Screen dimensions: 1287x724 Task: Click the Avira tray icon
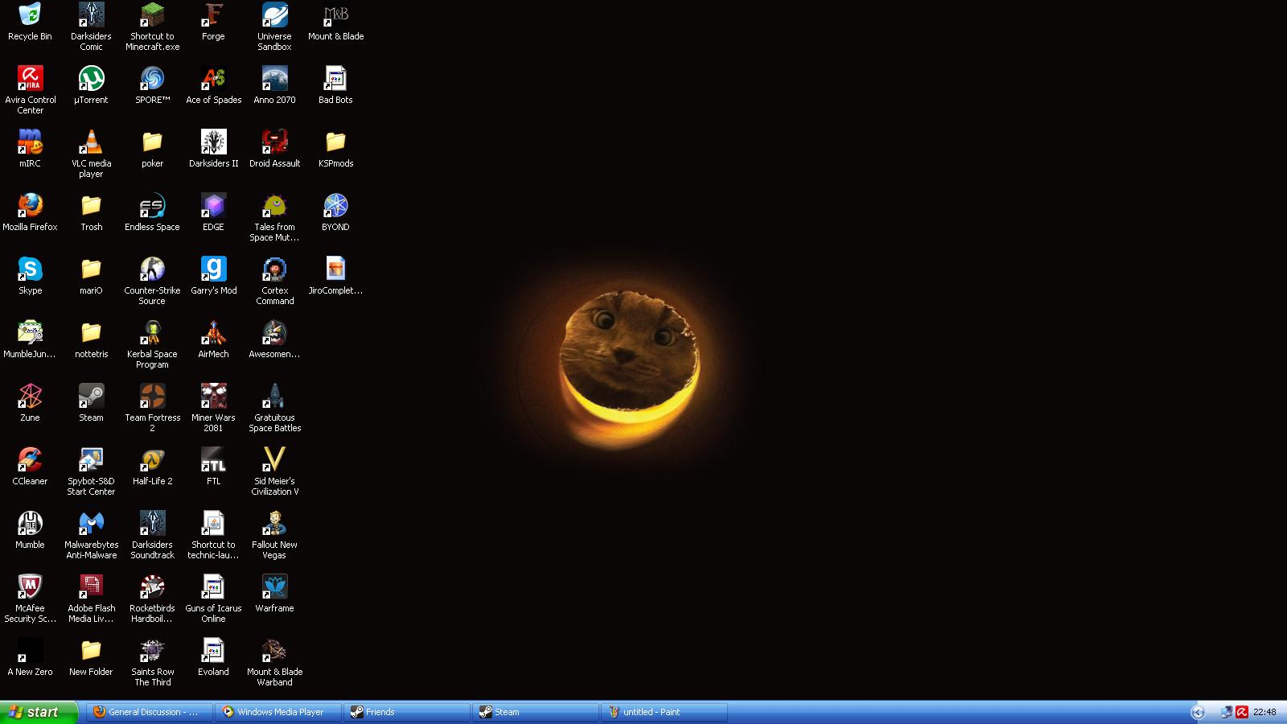point(1242,712)
